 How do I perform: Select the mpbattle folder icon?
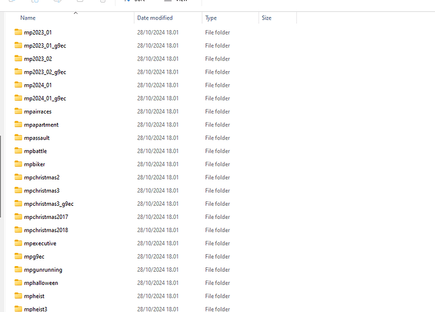tap(18, 150)
